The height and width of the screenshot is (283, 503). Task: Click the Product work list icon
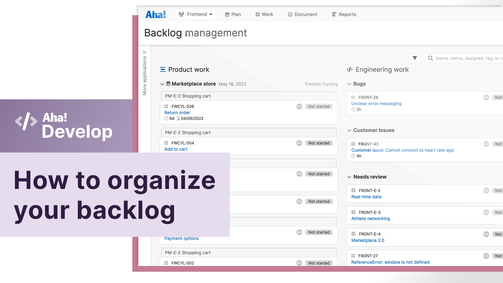[x=163, y=69]
